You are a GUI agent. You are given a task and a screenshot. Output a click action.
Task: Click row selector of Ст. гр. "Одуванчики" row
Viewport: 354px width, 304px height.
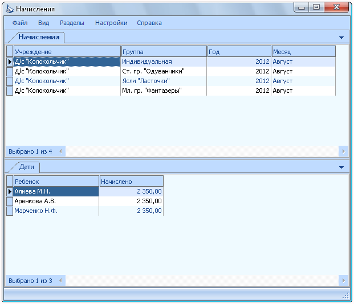pyautogui.click(x=10, y=71)
